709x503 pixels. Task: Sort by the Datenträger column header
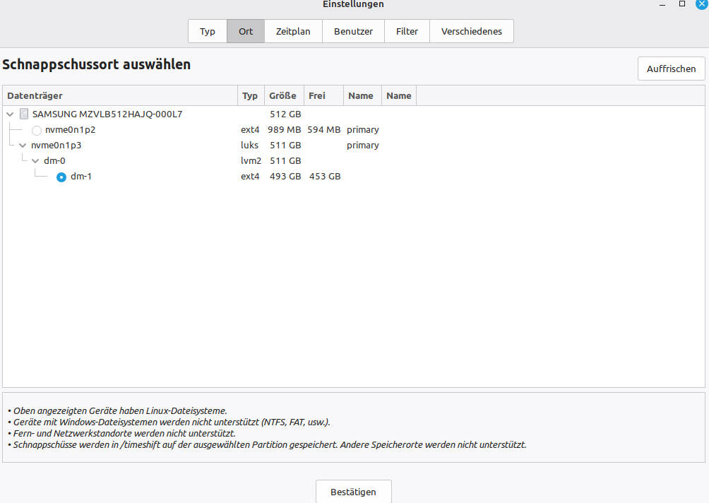[x=120, y=95]
